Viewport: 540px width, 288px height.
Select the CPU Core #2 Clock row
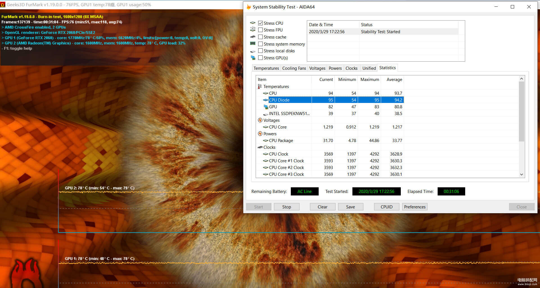coord(330,168)
